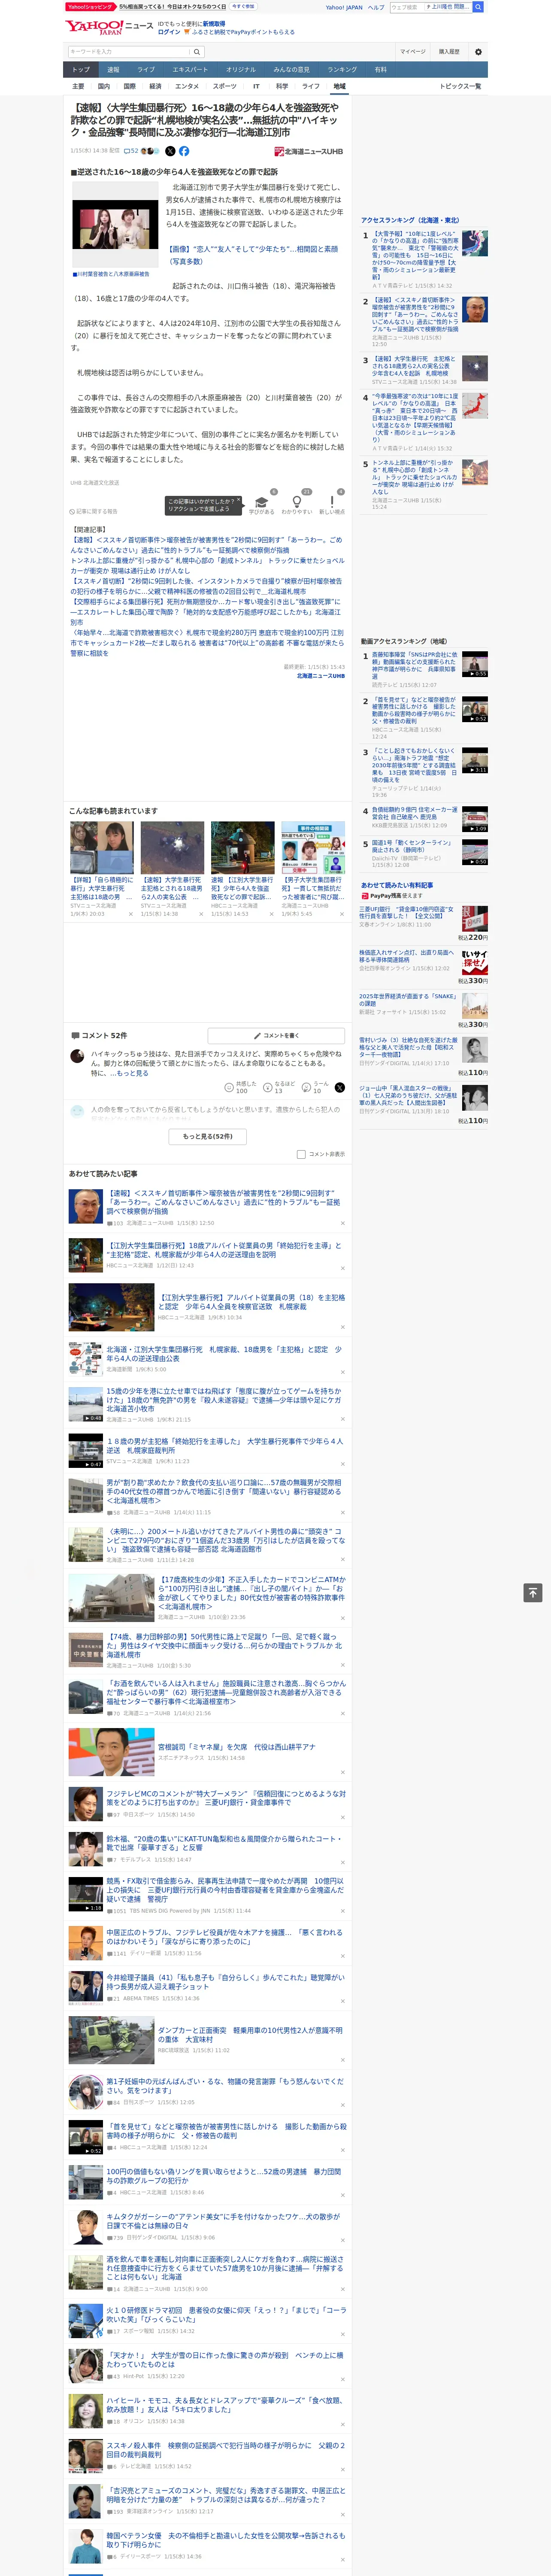Image resolution: width=551 pixels, height=2576 pixels.
Task: Open マイページ link
Action: pos(413,52)
